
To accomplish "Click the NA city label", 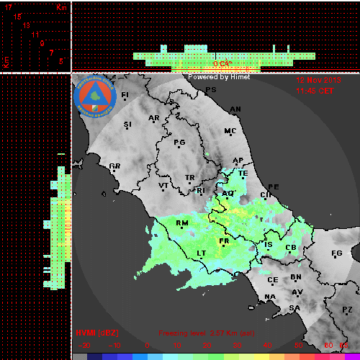I will tap(270, 297).
